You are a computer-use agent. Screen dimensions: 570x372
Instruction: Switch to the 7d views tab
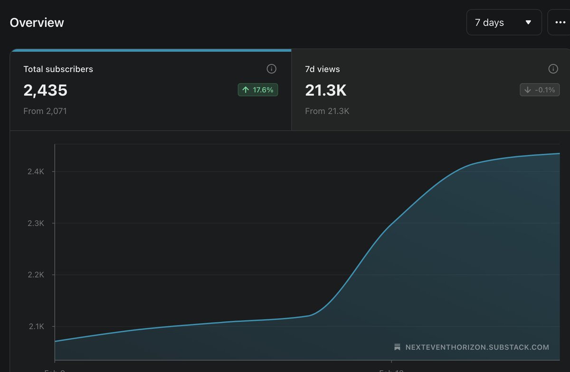click(430, 90)
